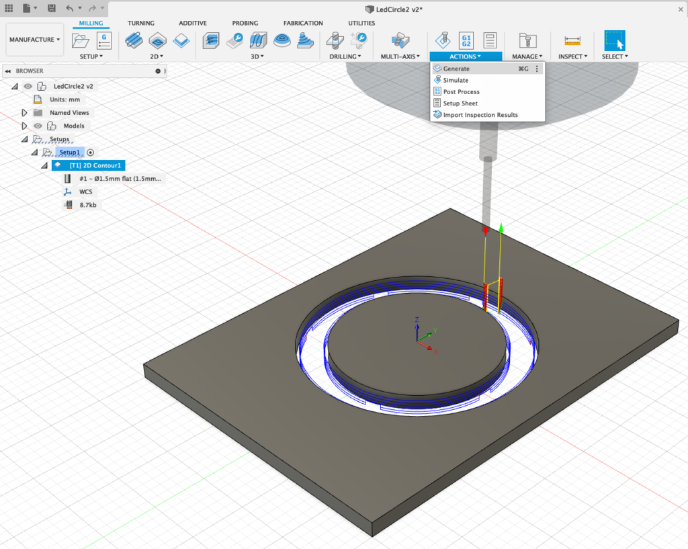The width and height of the screenshot is (688, 549).
Task: Expand the Models node
Action: pos(25,126)
